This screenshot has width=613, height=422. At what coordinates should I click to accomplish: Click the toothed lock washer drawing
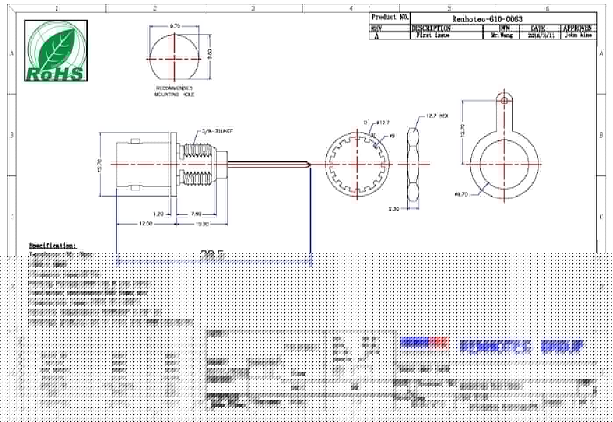(x=358, y=165)
